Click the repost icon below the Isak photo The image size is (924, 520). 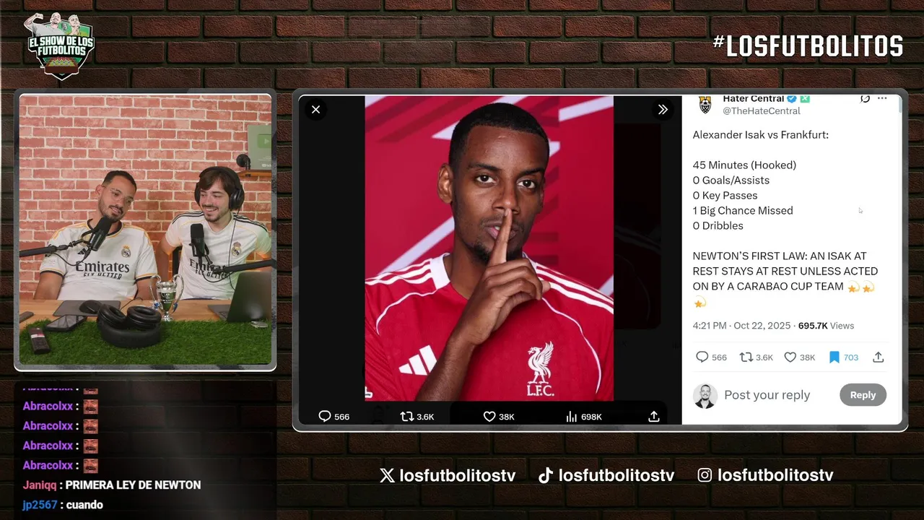click(407, 417)
